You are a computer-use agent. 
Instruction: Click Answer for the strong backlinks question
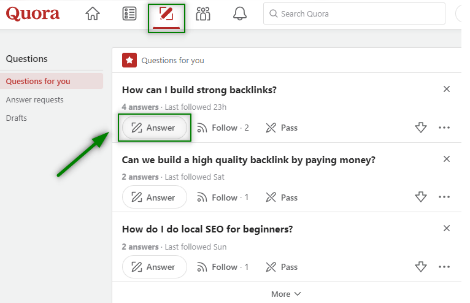pyautogui.click(x=154, y=128)
